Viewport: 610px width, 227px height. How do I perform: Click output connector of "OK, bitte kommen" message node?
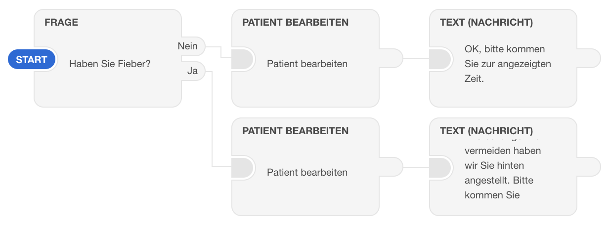[591, 59]
